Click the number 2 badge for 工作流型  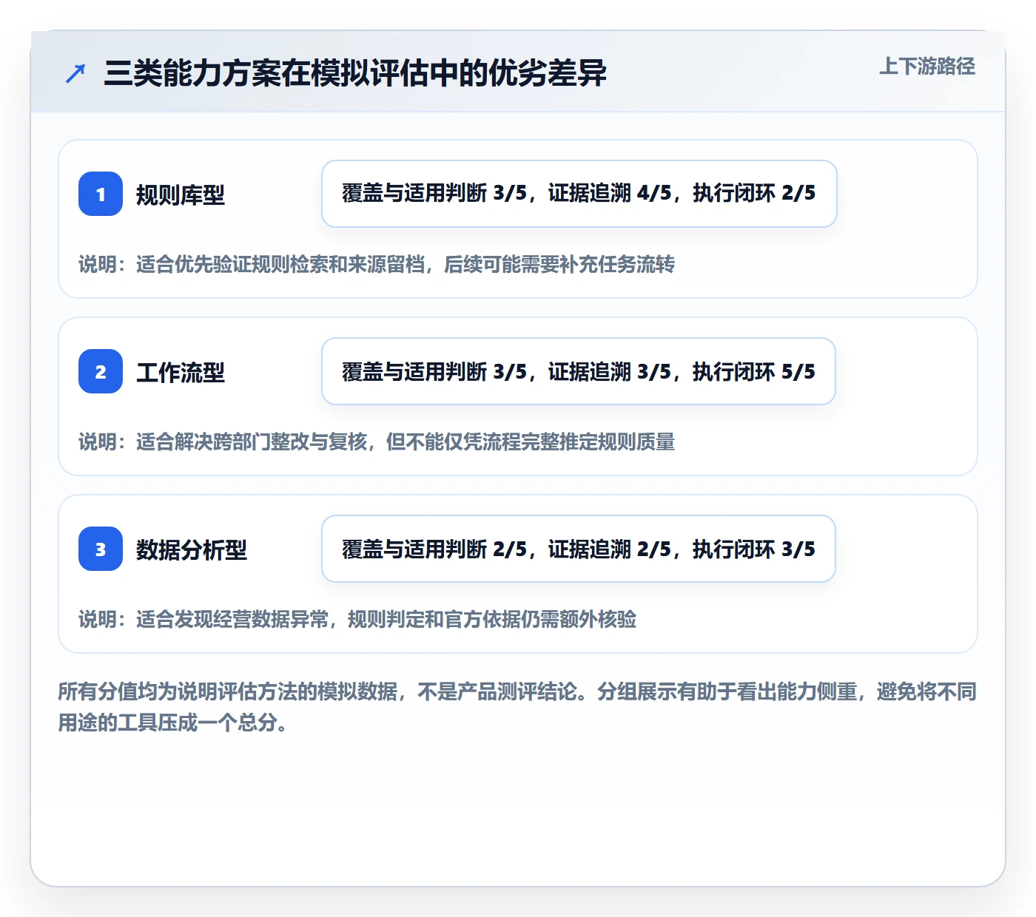click(101, 371)
